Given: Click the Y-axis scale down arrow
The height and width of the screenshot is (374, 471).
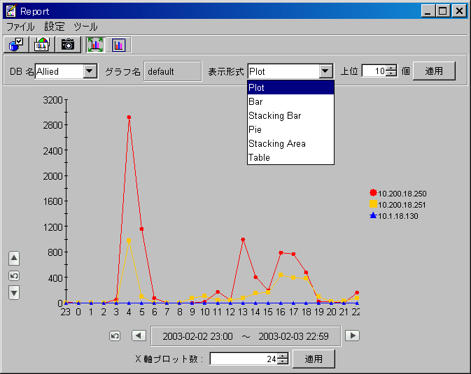Looking at the screenshot, I should [14, 293].
